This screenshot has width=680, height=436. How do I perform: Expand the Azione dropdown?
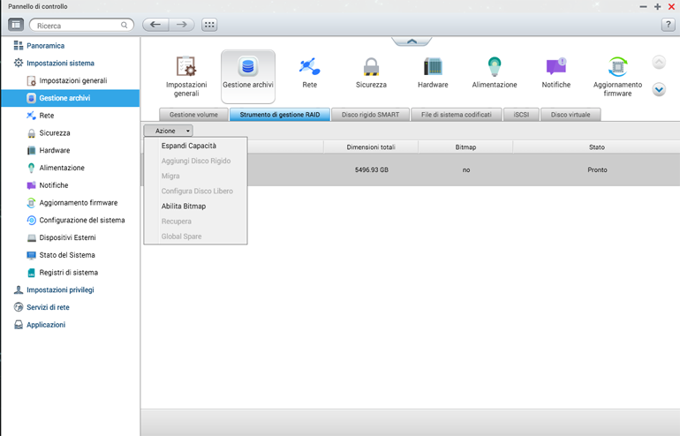[169, 131]
